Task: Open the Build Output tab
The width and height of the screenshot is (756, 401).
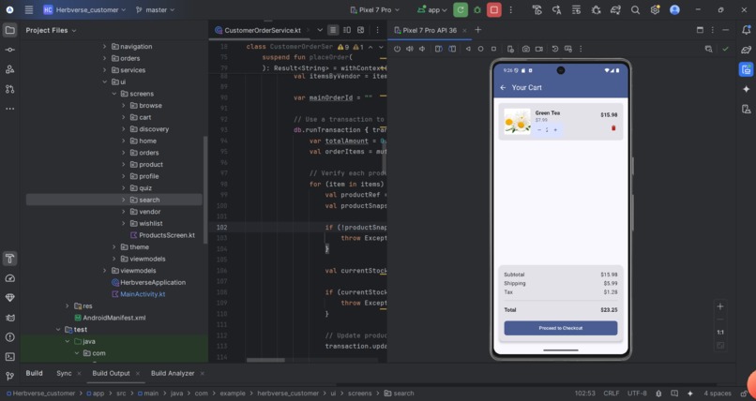Action: click(x=111, y=373)
